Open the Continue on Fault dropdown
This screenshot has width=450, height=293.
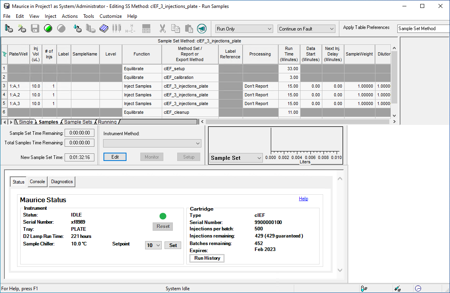coord(306,29)
